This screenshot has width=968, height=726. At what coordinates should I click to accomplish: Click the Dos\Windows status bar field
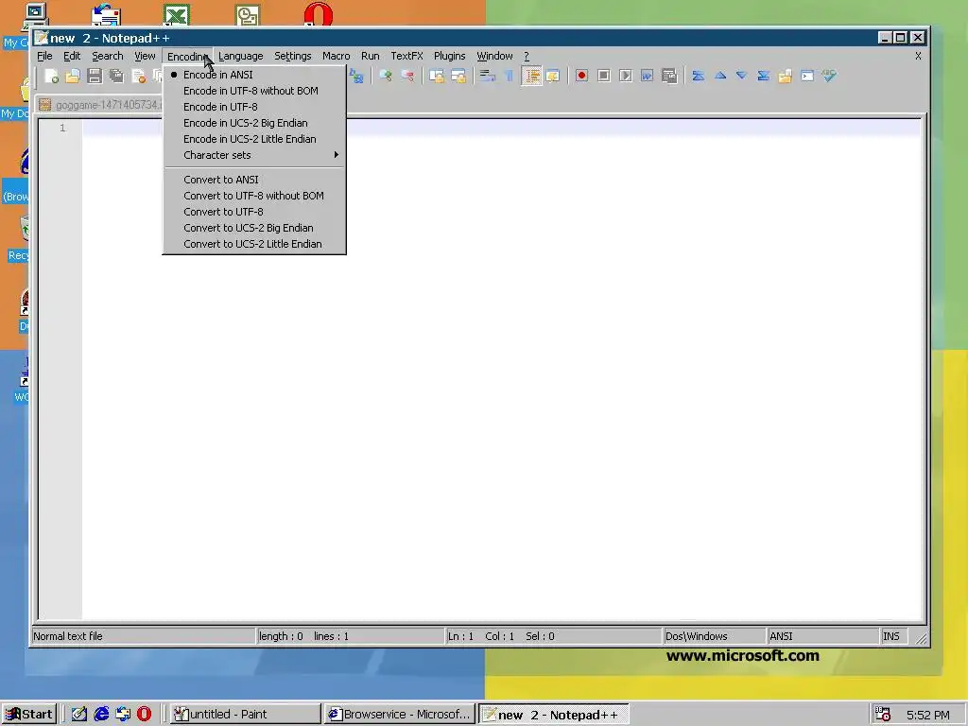pyautogui.click(x=715, y=636)
